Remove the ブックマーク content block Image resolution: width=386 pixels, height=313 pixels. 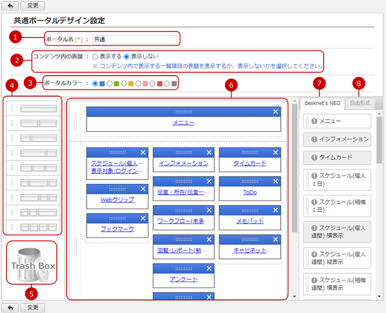[x=143, y=218]
